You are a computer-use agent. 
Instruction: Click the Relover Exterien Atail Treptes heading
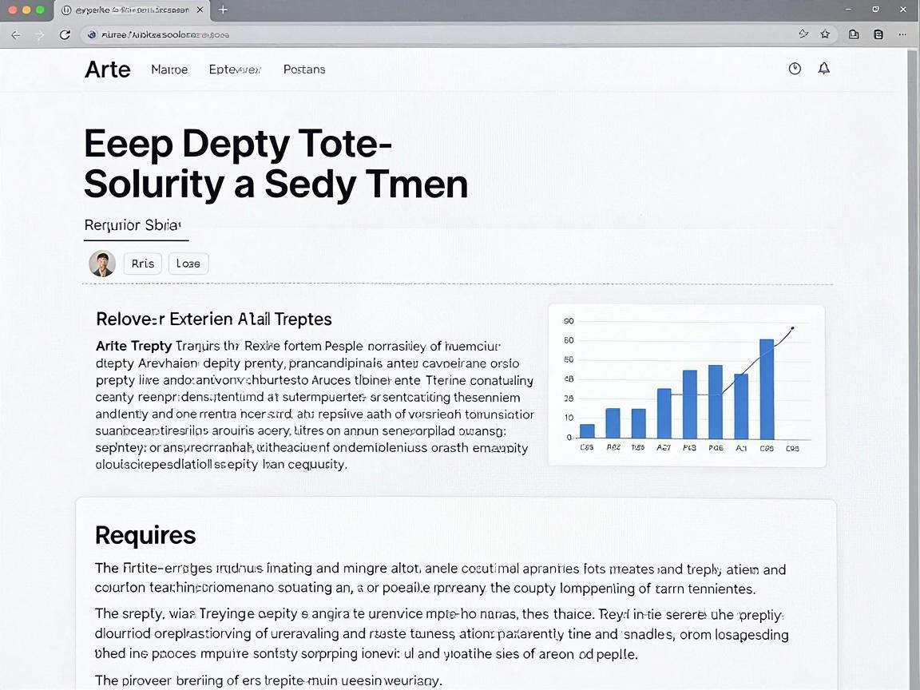[213, 319]
